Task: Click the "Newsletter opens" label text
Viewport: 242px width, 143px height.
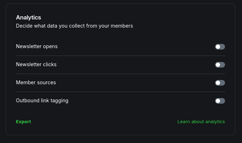Action: click(37, 46)
